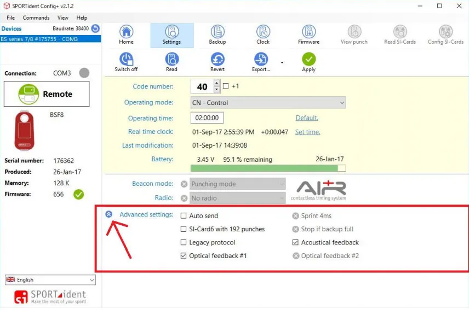Click the gray connection status indicator
Image resolution: width=470 pixels, height=310 pixels.
pos(84,73)
